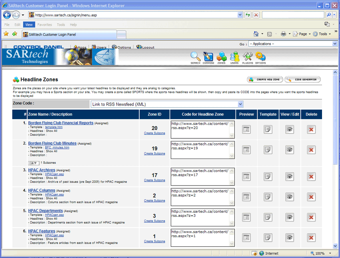Open the Borden Flying Club Minutes link
Screen dimensions: 340x258
click(x=52, y=143)
